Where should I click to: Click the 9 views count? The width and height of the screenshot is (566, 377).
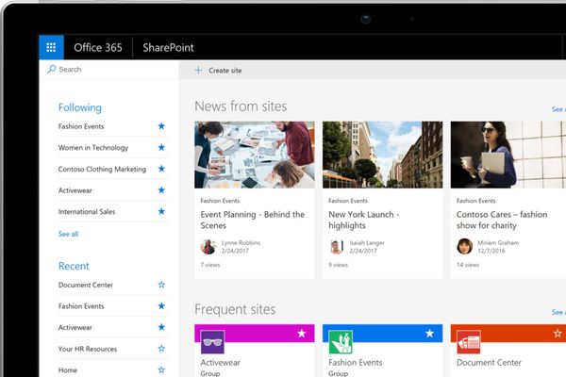pos(339,265)
